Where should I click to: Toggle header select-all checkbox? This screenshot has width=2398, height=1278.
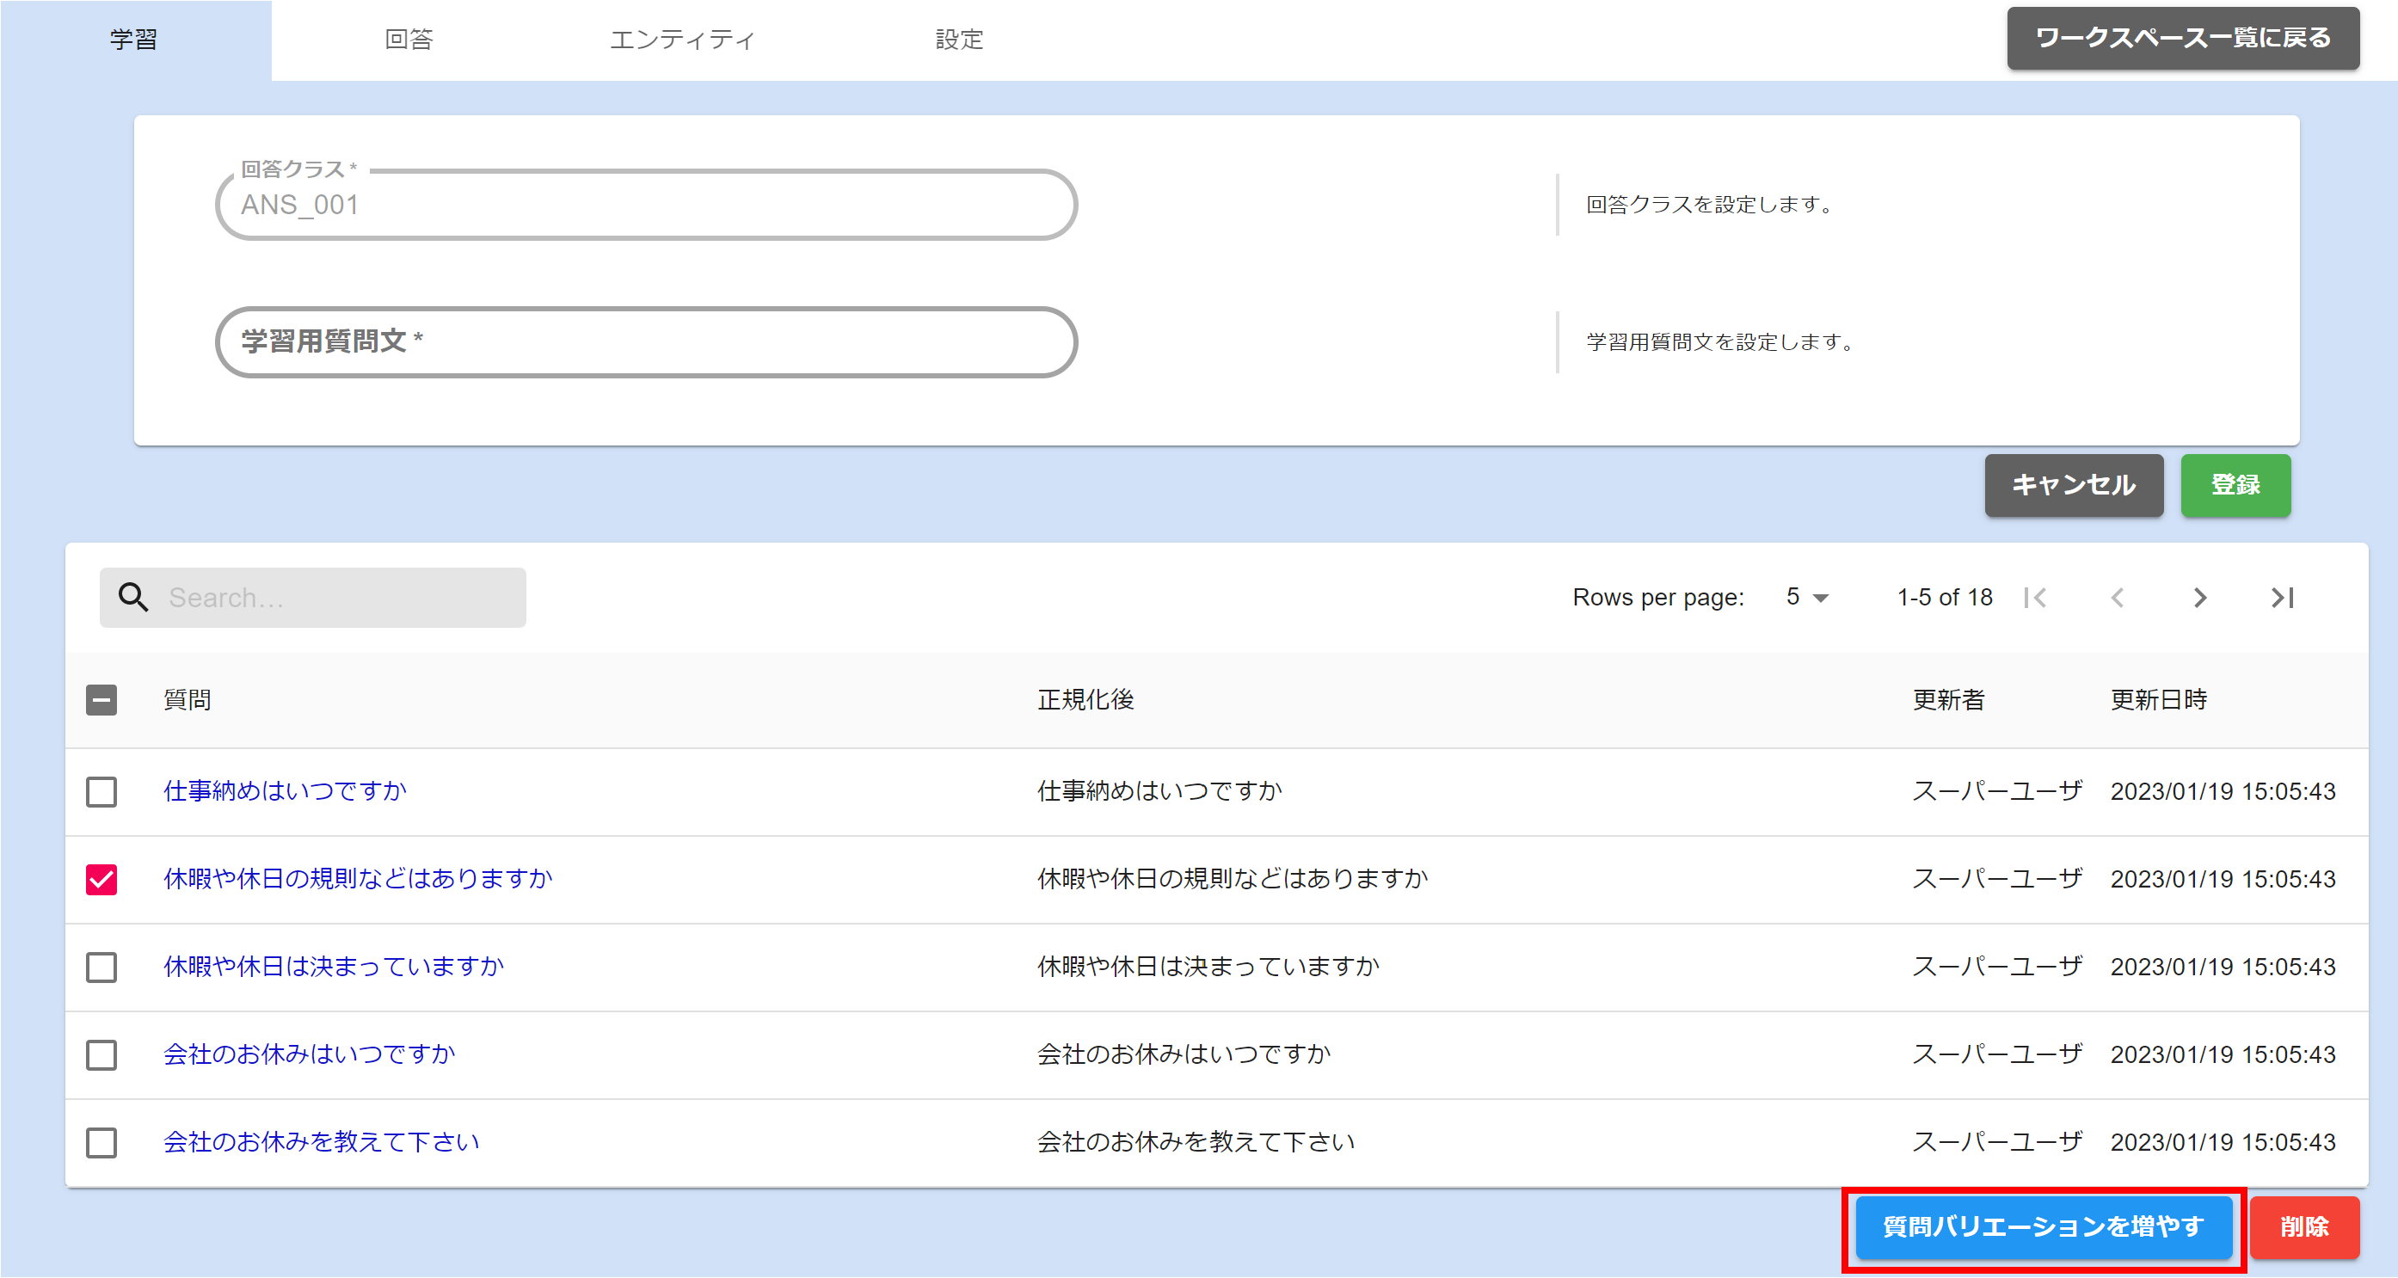click(101, 700)
